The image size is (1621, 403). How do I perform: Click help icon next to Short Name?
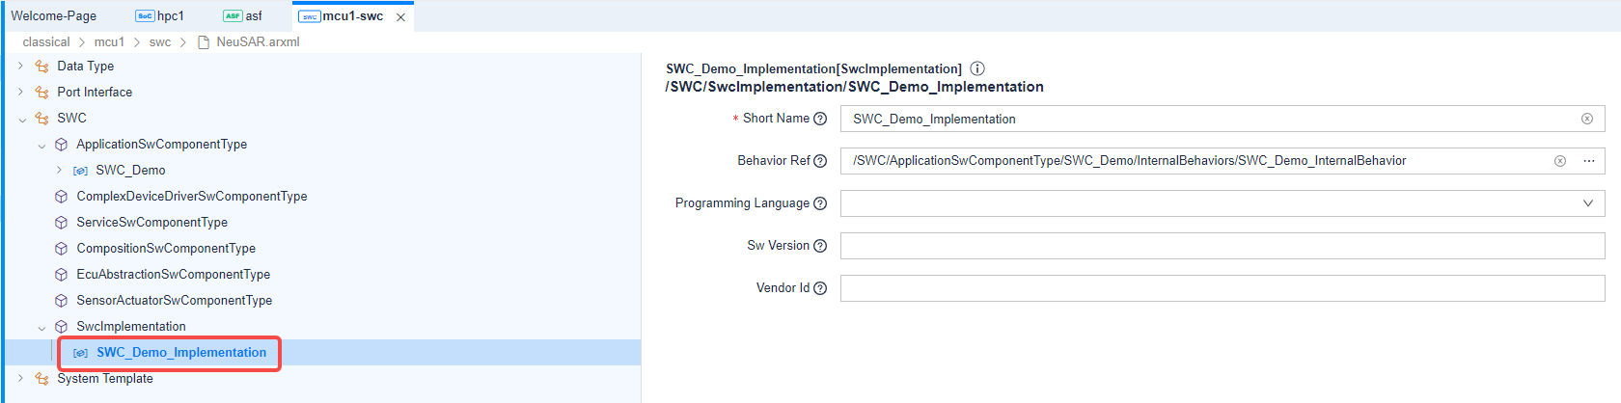[x=820, y=119]
